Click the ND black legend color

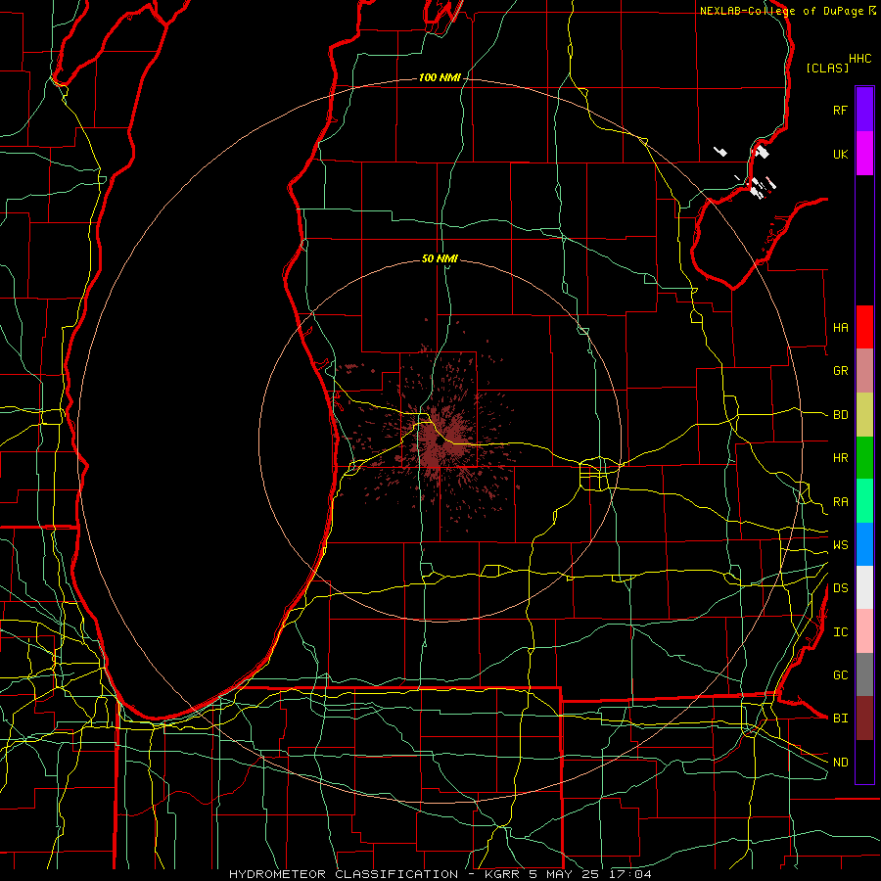point(864,762)
